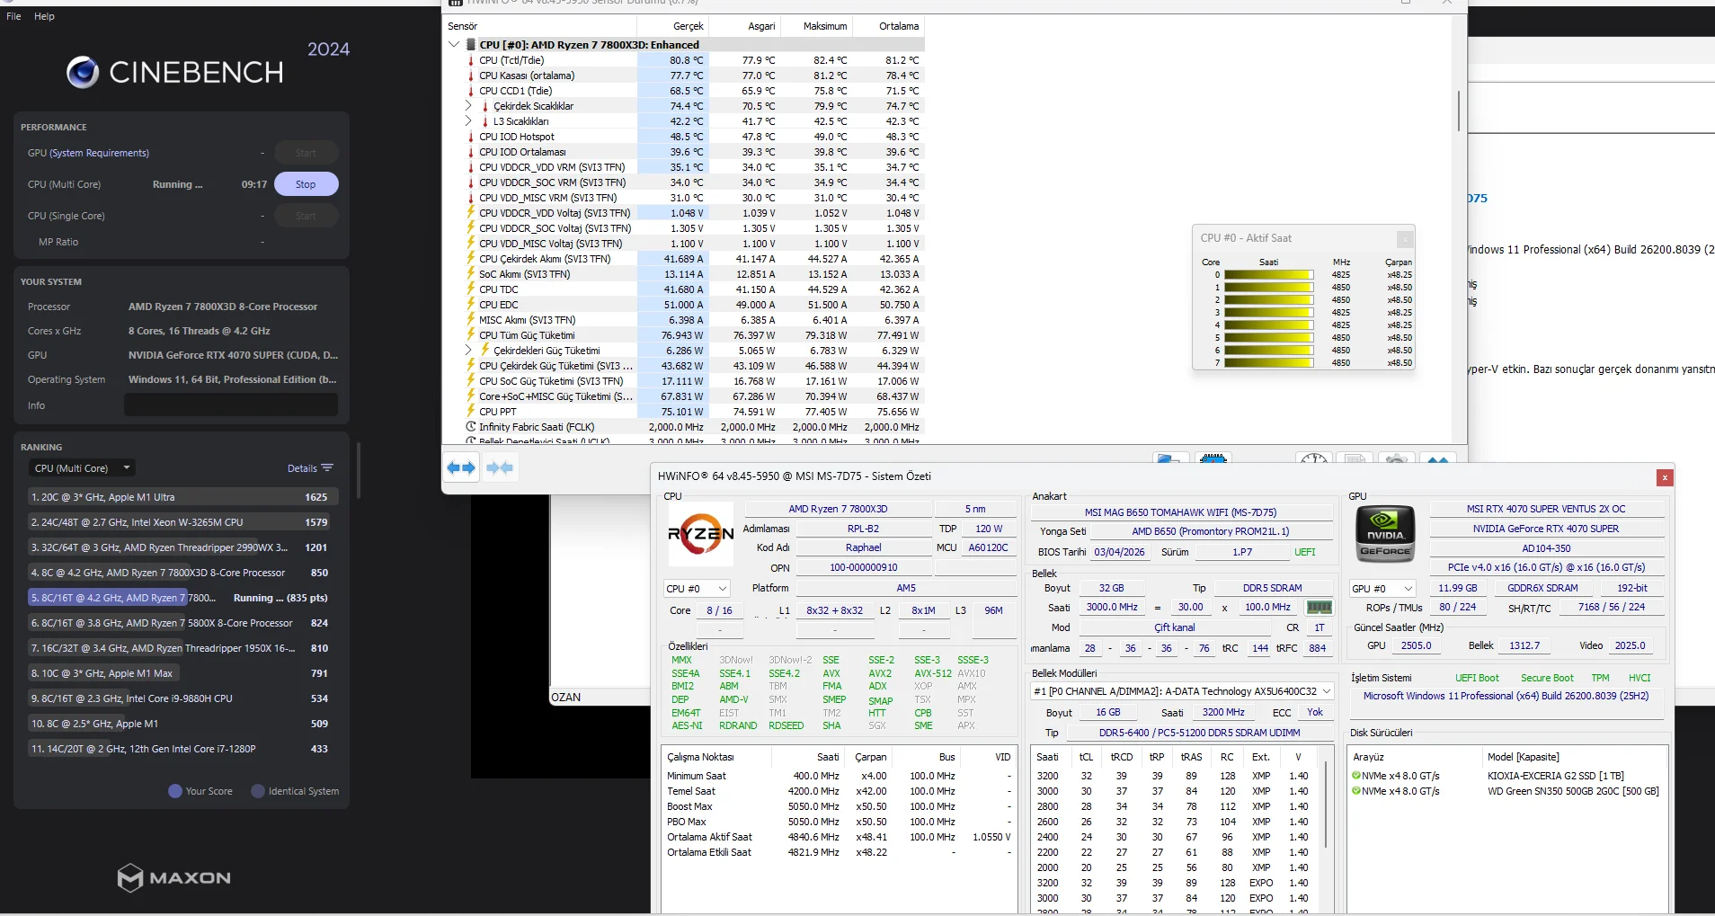Click the Identical System legend dot

(x=258, y=791)
